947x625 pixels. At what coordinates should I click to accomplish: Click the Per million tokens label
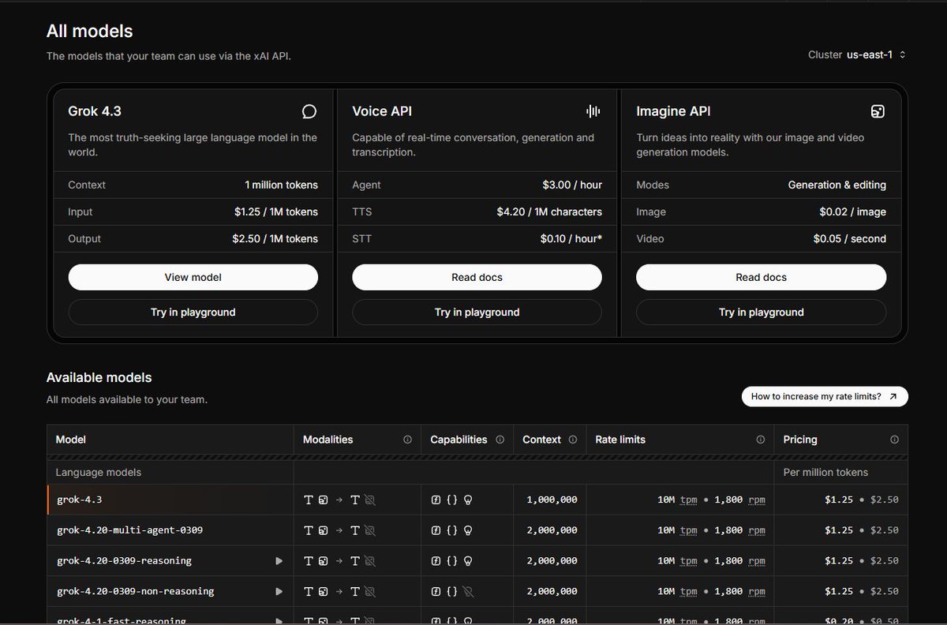[x=825, y=472]
